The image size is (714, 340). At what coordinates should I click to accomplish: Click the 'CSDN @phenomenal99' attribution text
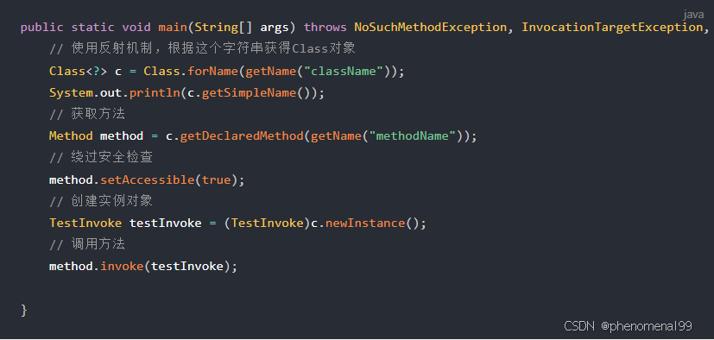[628, 326]
